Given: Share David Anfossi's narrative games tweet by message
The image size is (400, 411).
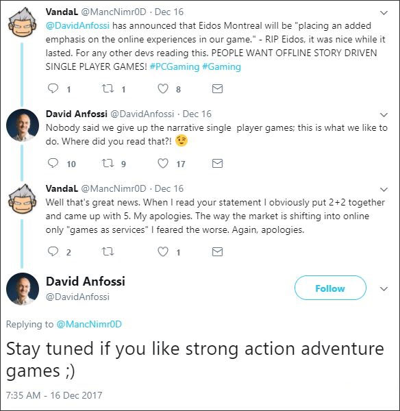Looking at the screenshot, I should click(x=217, y=163).
